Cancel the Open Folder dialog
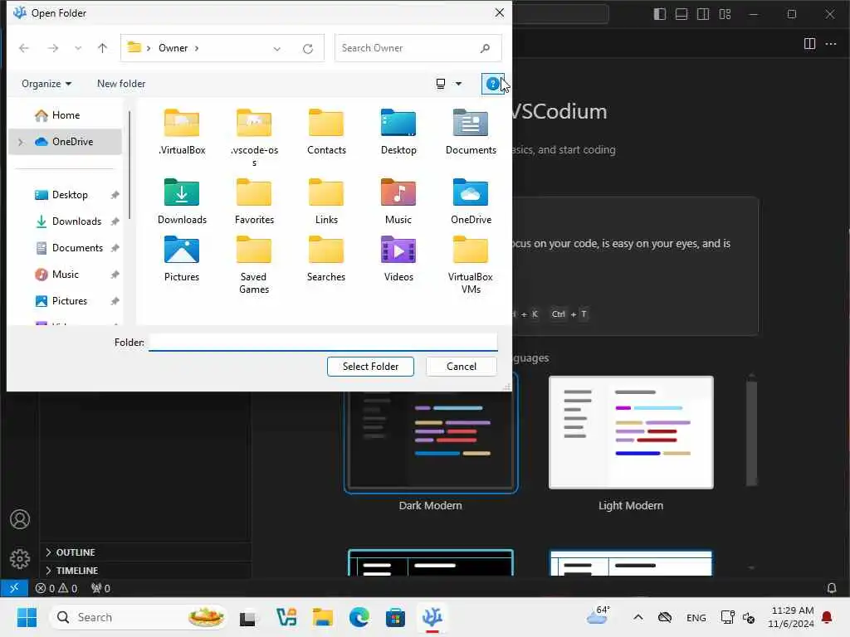The width and height of the screenshot is (850, 637). [x=462, y=366]
